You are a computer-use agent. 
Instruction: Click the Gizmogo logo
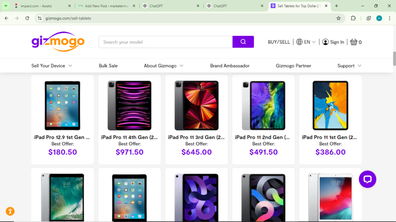[x=58, y=42]
